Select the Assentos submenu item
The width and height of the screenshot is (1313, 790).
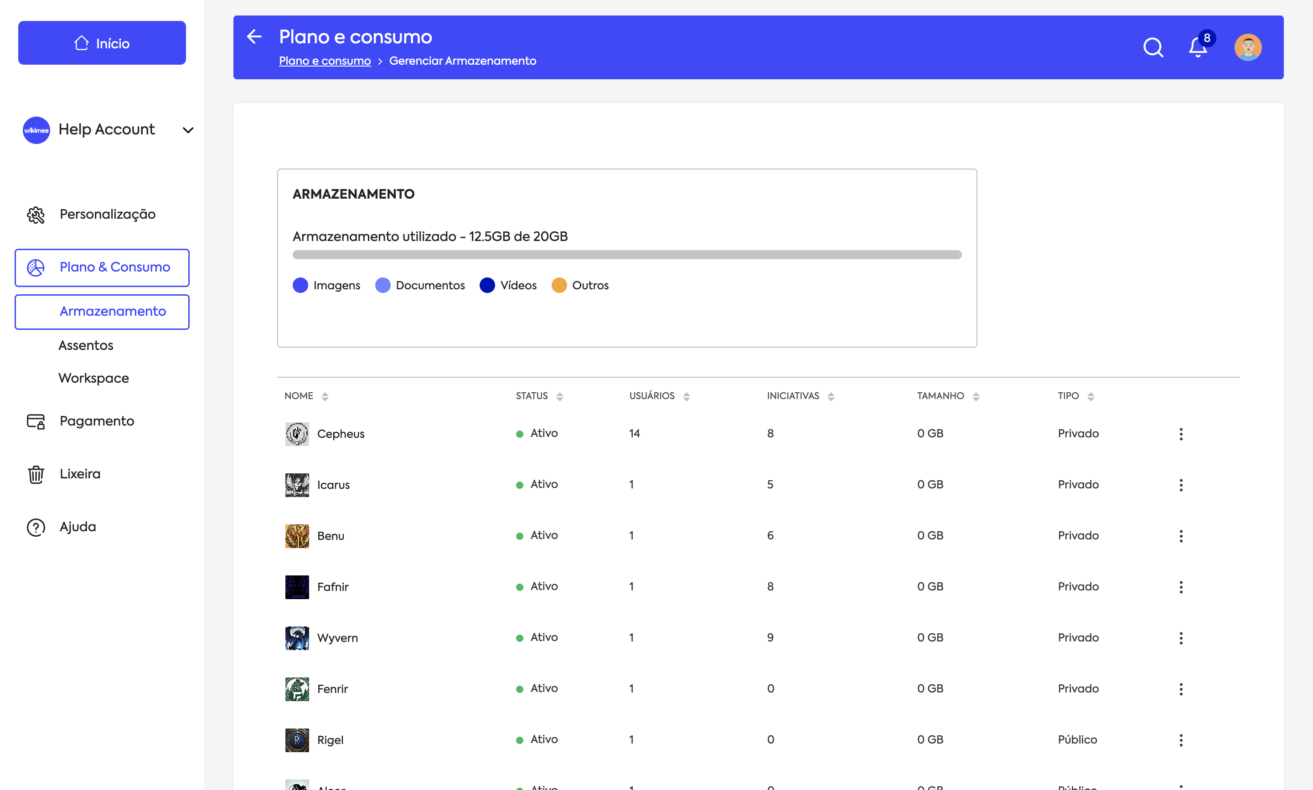[x=86, y=345]
